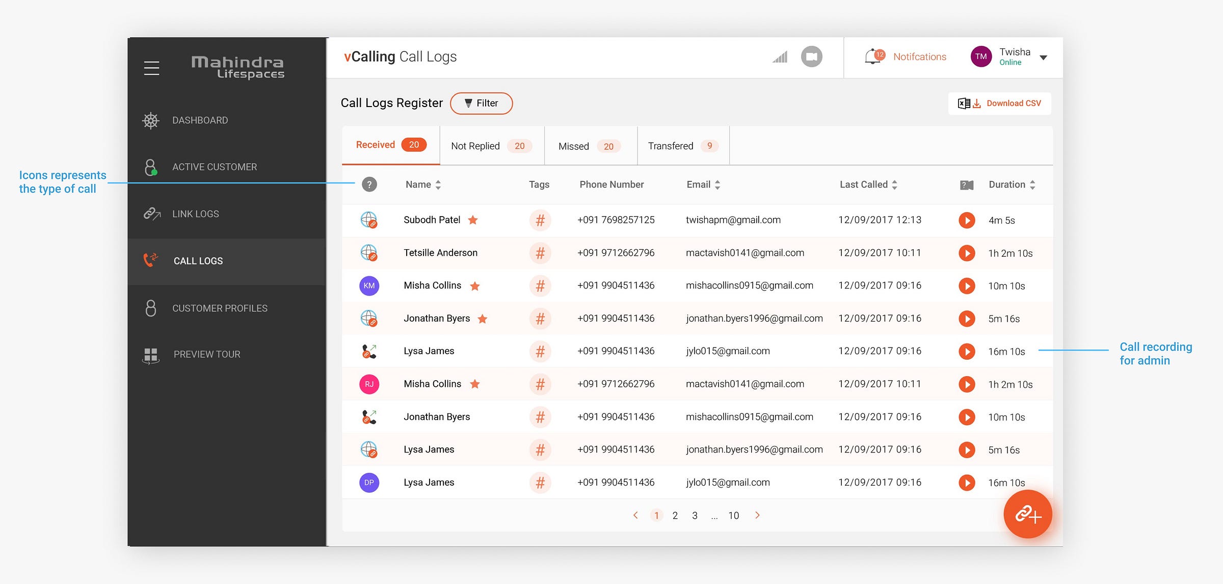Click the KM avatar for Misha Collins

pos(369,286)
